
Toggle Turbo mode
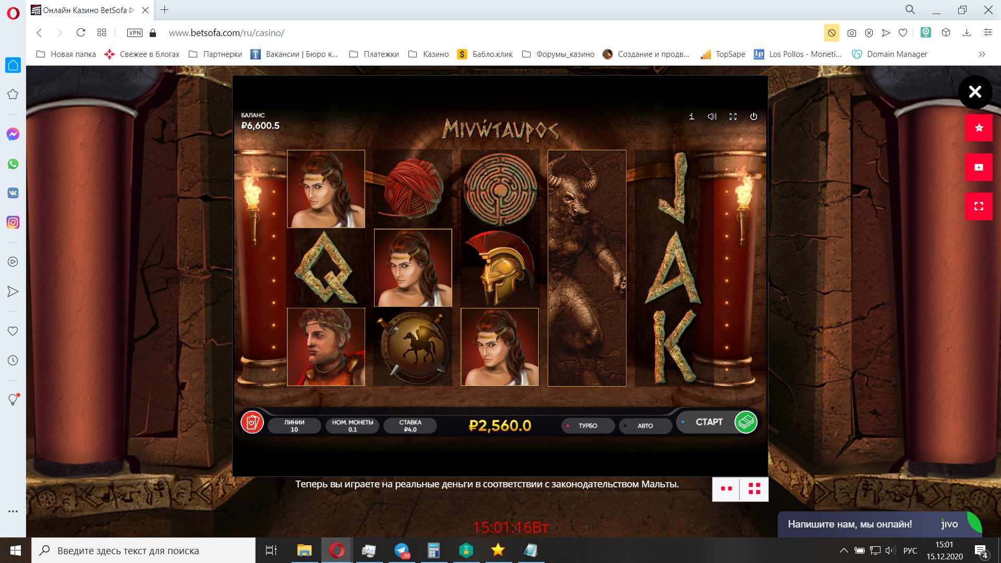(587, 426)
